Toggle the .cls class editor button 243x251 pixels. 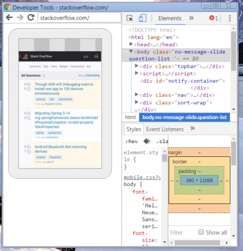(162, 141)
